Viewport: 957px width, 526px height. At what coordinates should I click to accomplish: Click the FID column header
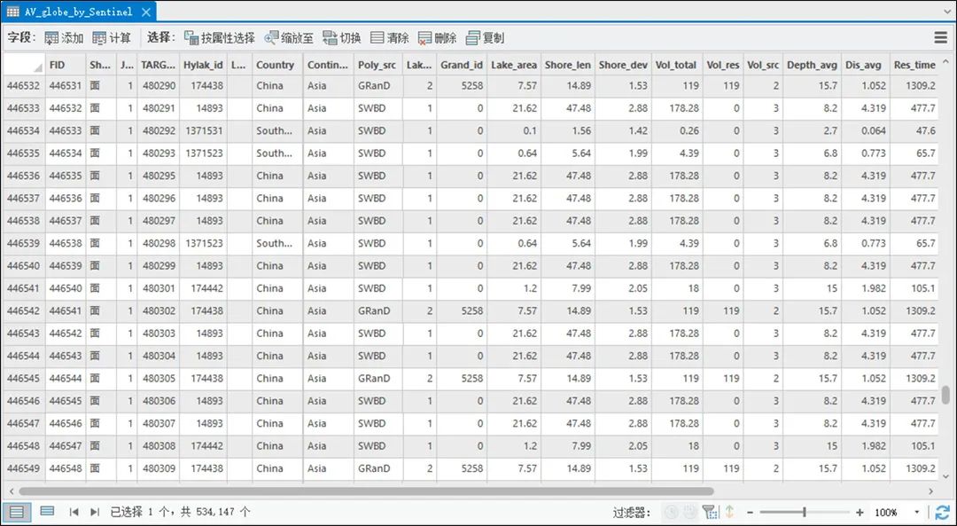(x=66, y=65)
